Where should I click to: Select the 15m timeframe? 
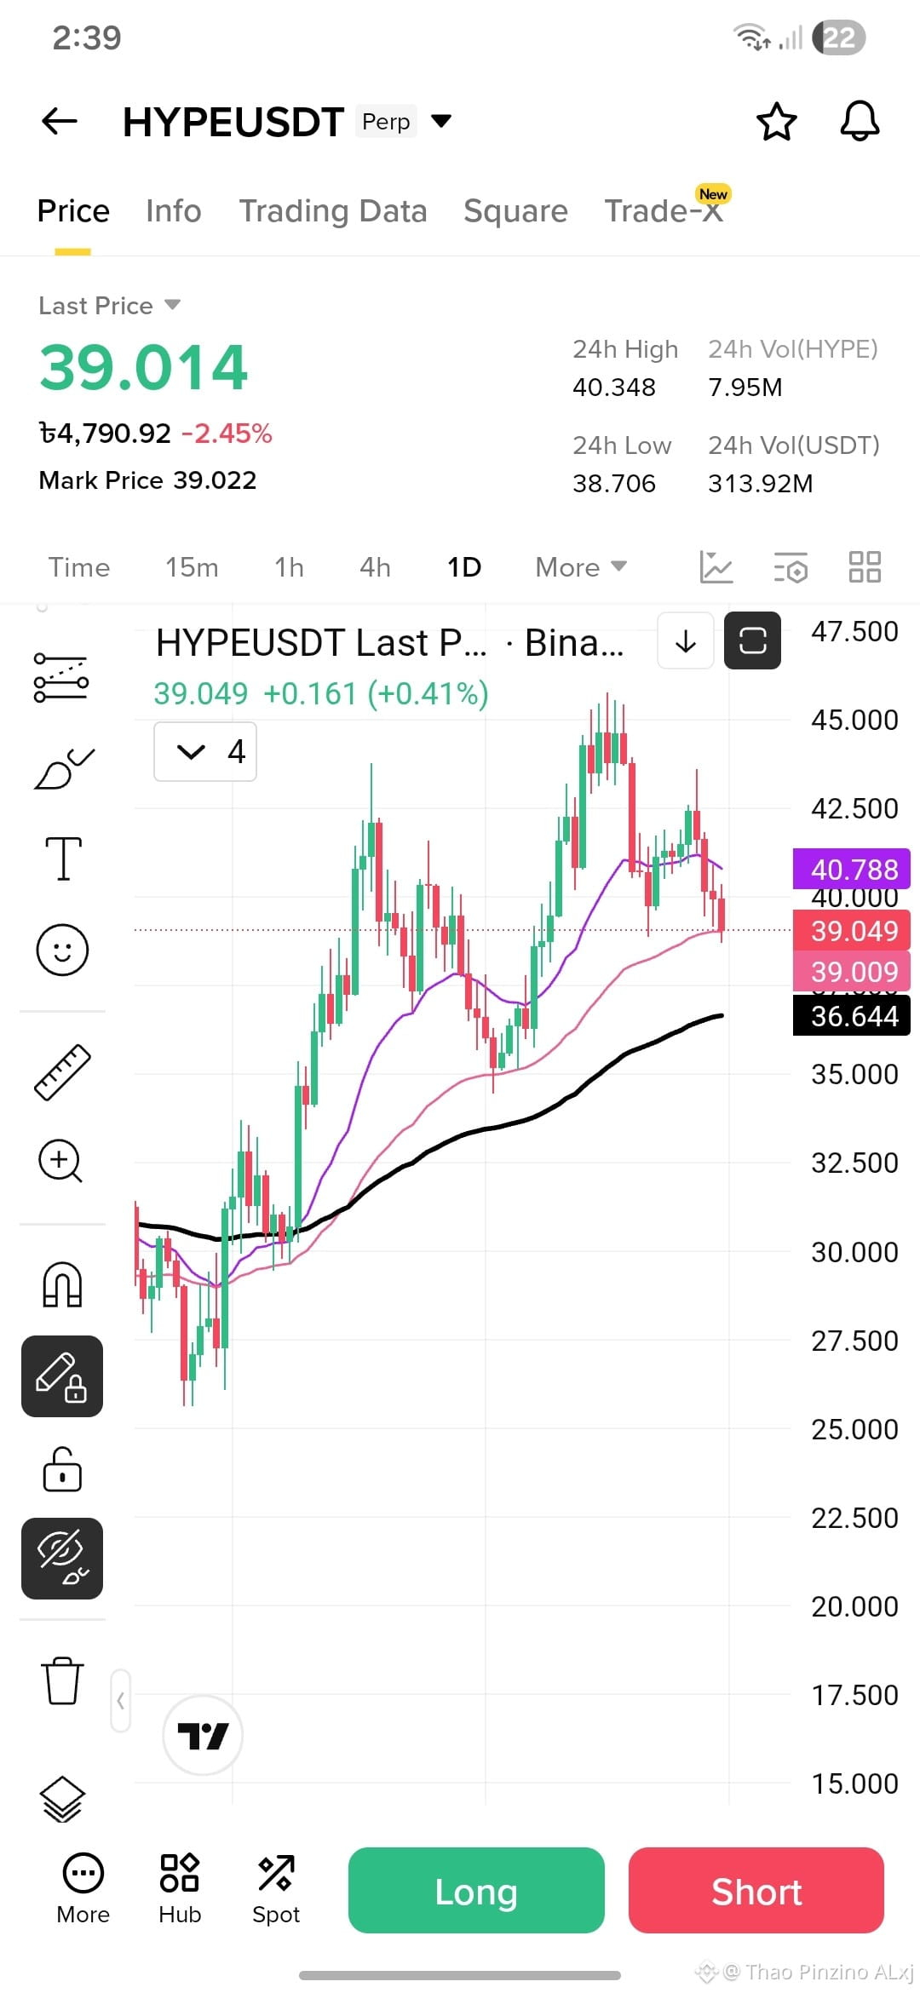click(192, 567)
